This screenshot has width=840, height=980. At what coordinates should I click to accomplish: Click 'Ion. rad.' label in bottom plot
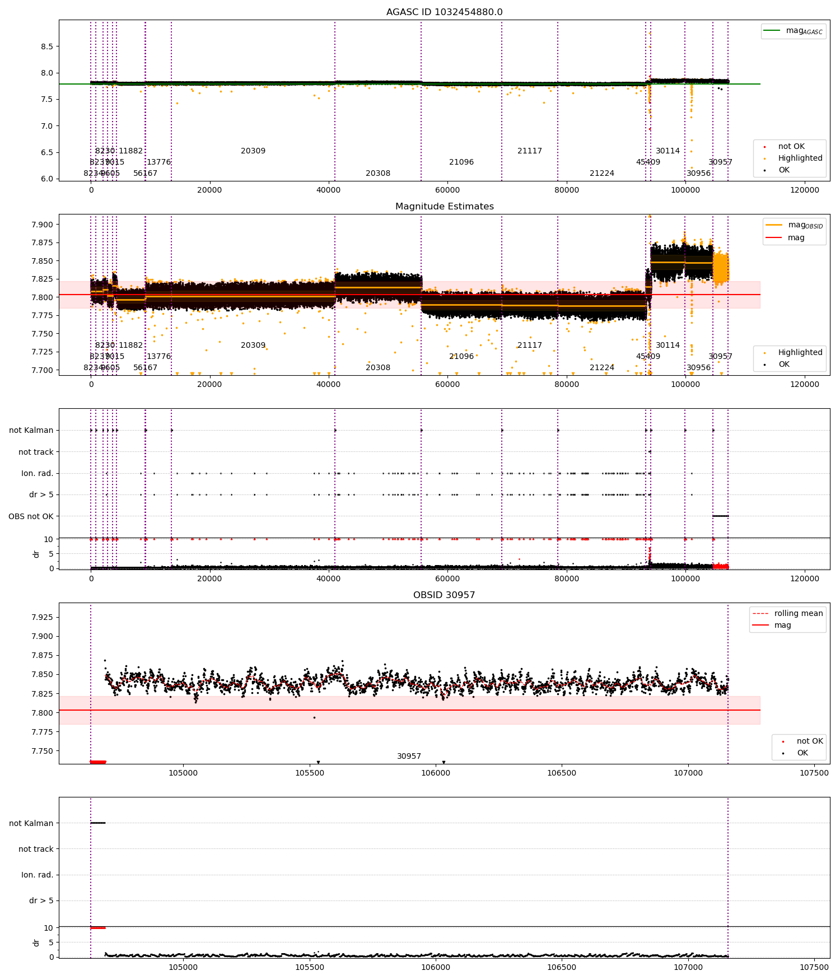pos(38,875)
